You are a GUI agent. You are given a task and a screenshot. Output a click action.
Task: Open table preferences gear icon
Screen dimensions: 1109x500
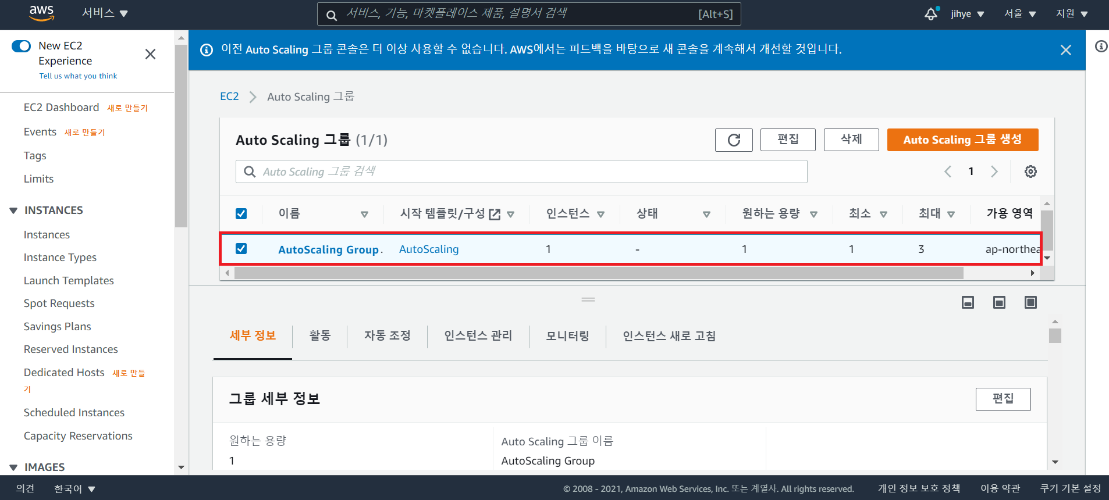coord(1030,172)
